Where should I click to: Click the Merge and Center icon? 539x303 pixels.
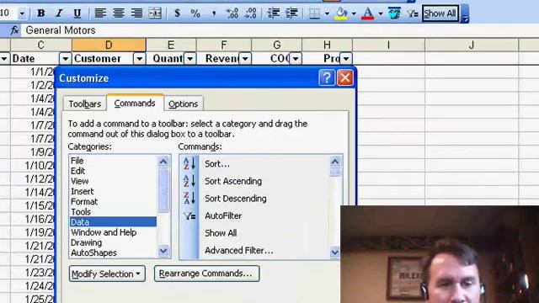155,13
